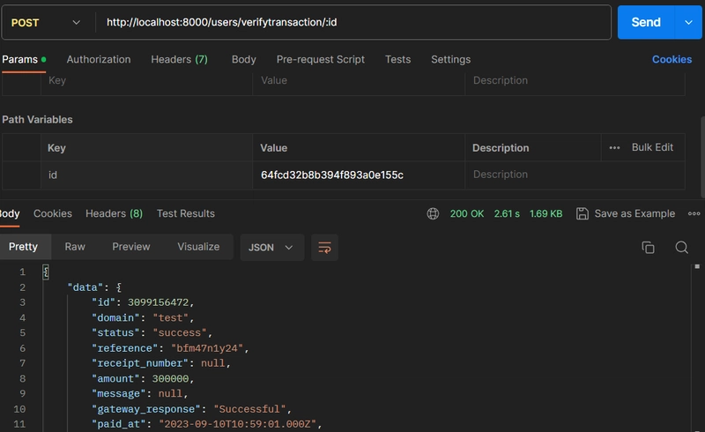Switch to the Test Results tab
This screenshot has height=432, width=705.
point(185,213)
